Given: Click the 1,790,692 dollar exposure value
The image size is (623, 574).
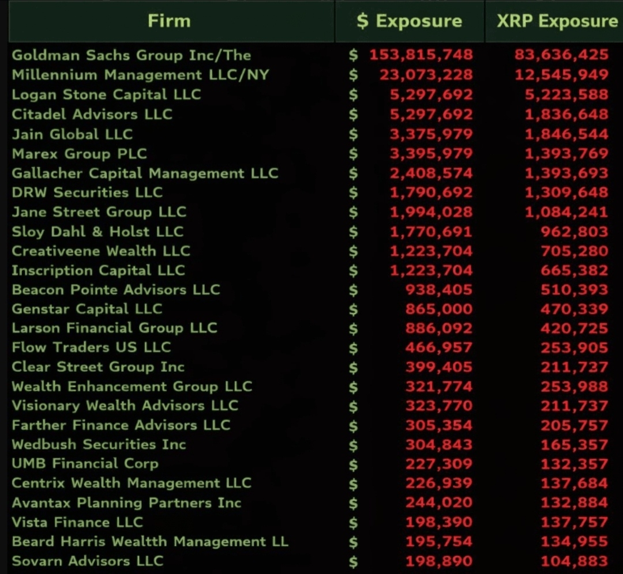Looking at the screenshot, I should [431, 192].
